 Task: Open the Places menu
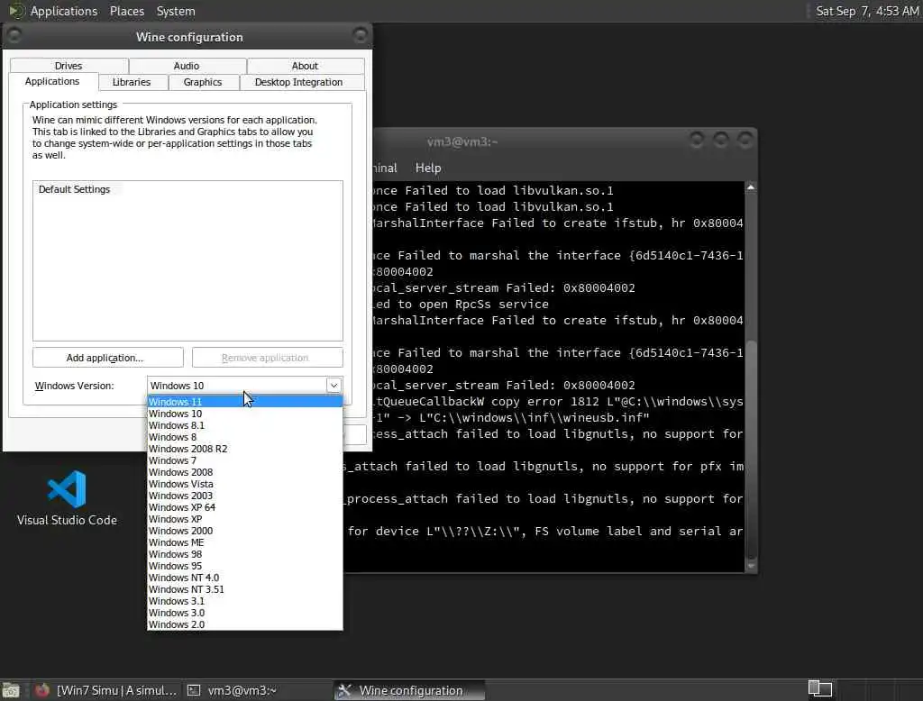click(x=126, y=11)
